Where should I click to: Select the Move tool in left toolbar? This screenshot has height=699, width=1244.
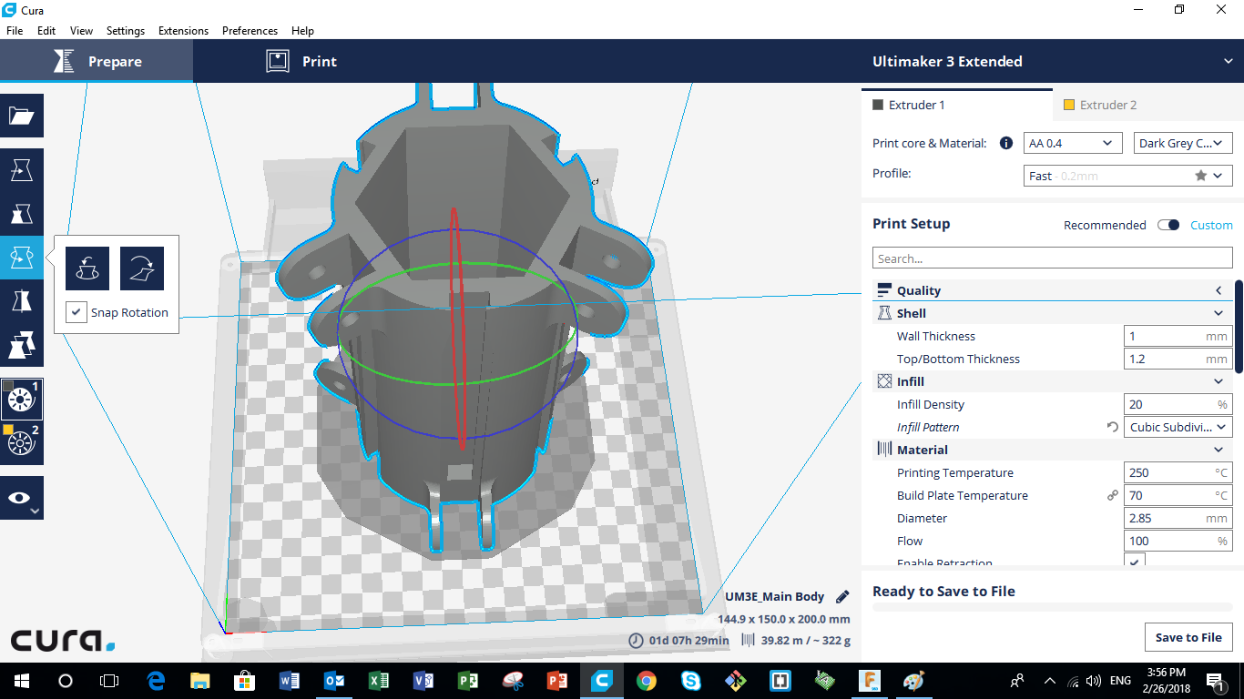[x=22, y=170]
